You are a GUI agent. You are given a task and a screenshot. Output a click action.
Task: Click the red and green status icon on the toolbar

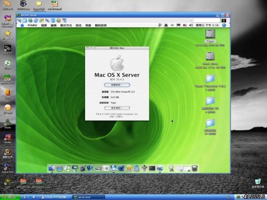(224, 20)
